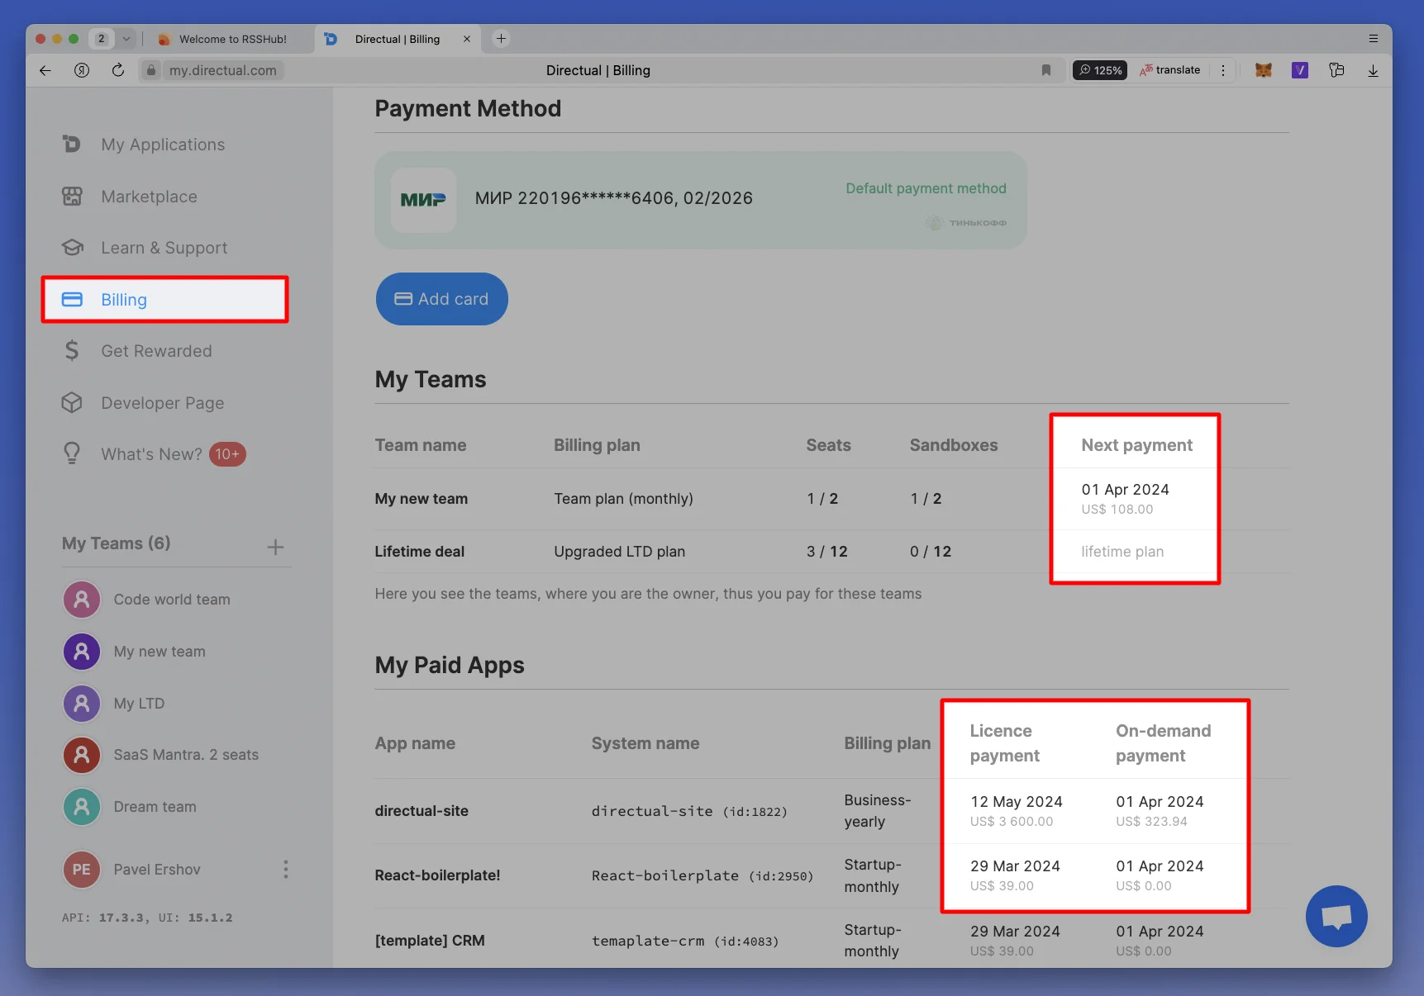Screen dimensions: 1424x996
Task: Select the Directual | Billing browser tab
Action: 398,39
